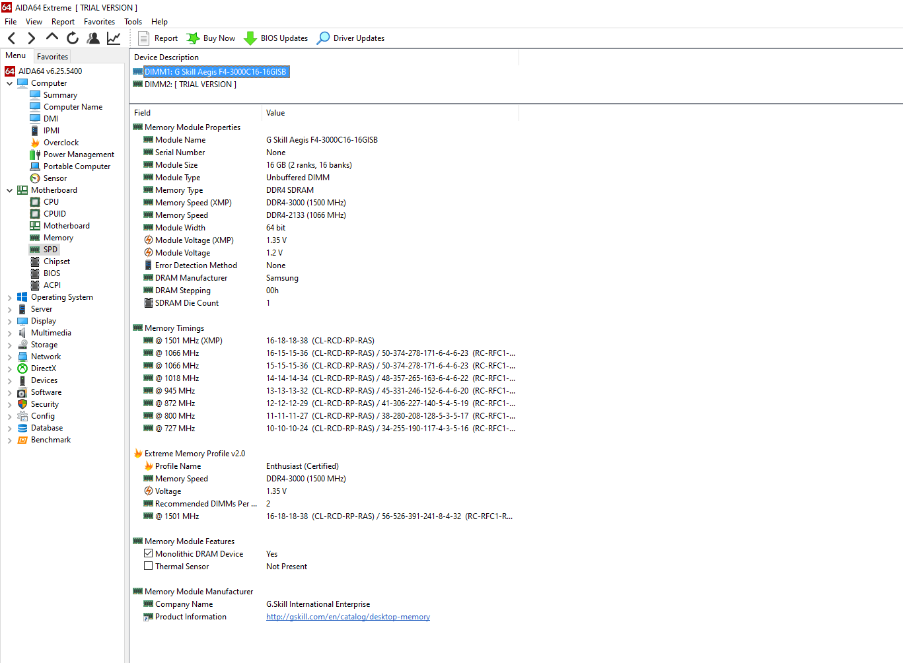Screen dimensions: 903x663
Task: Open the Favorites menu in menu bar
Action: tap(99, 22)
